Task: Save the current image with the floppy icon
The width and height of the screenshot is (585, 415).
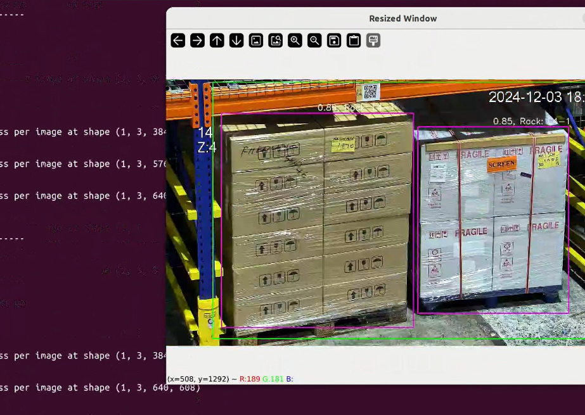Action: pos(334,41)
